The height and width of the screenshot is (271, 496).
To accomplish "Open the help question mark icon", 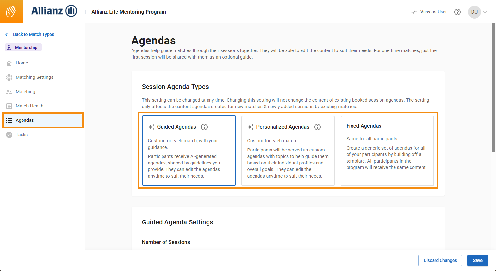I will click(457, 12).
